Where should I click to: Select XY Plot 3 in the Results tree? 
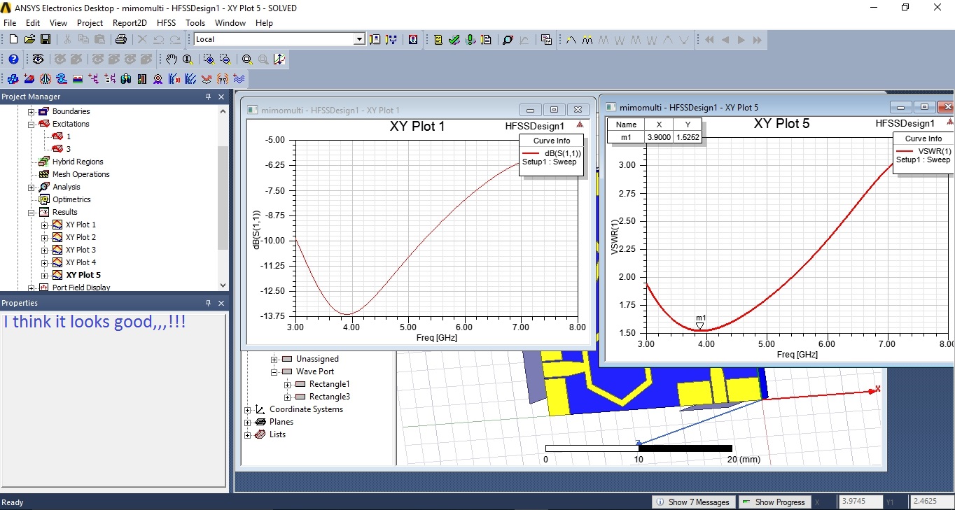coord(81,250)
